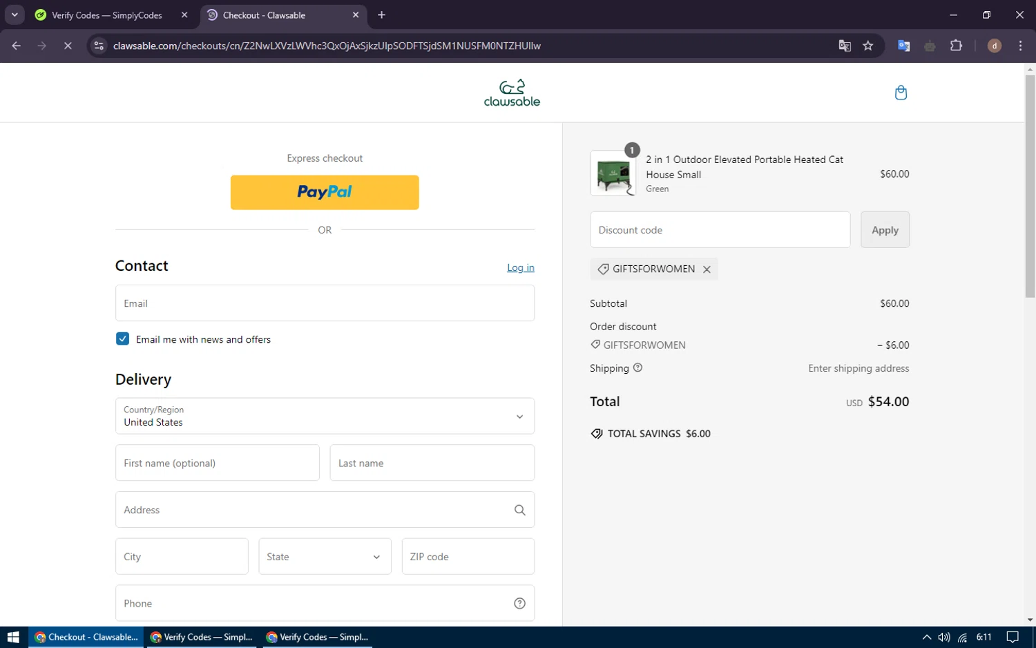Screen dimensions: 1036x648
Task: Close the Checkout - Clawsable tab
Action: pos(356,15)
